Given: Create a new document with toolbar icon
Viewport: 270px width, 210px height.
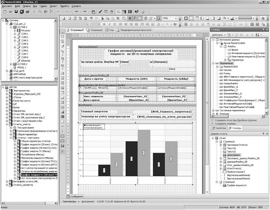Looking at the screenshot, I should point(5,12).
